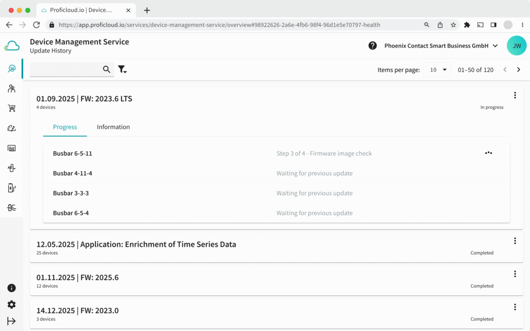This screenshot has width=530, height=331.
Task: Expand the Phoenix Contact company chevron
Action: [495, 46]
